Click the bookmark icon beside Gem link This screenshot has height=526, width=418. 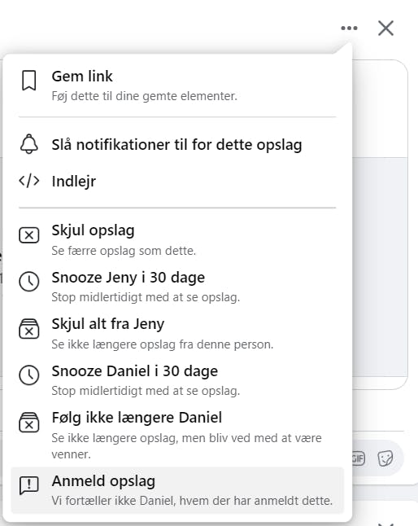coord(29,81)
